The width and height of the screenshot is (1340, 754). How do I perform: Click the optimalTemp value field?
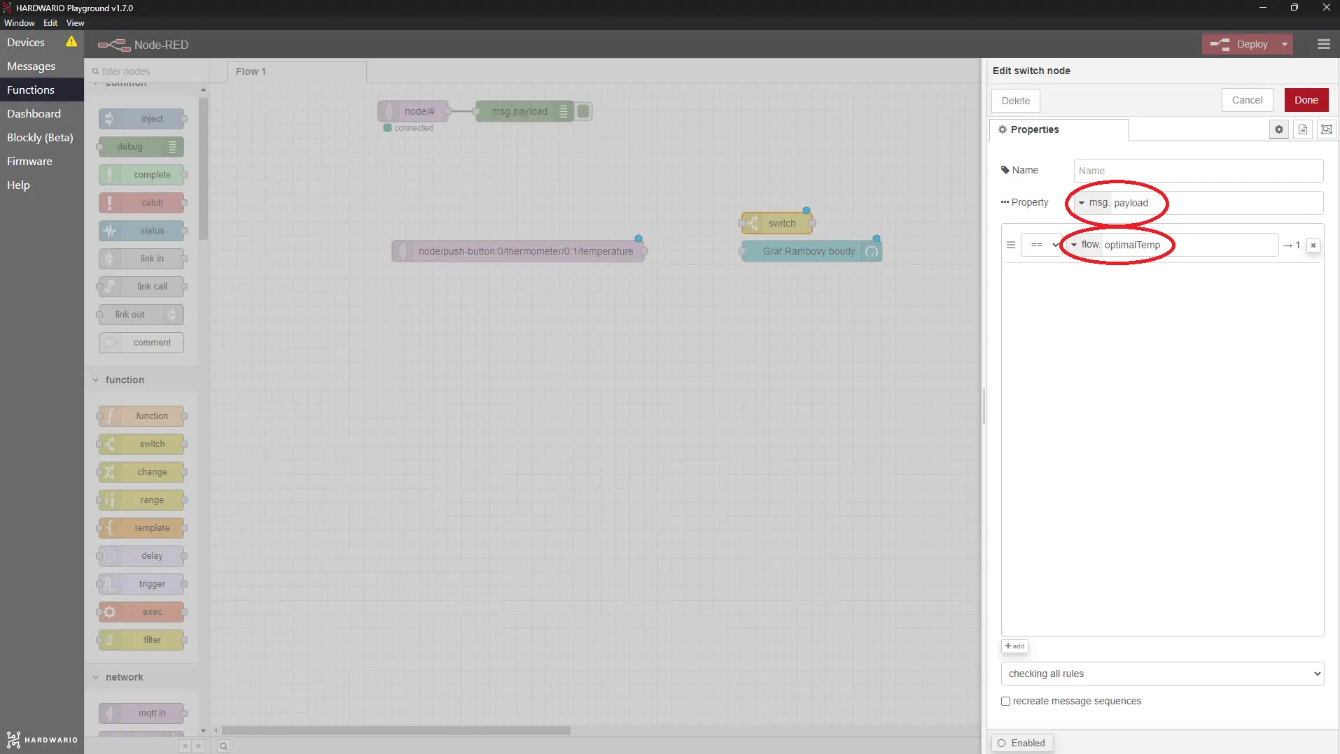(1190, 245)
